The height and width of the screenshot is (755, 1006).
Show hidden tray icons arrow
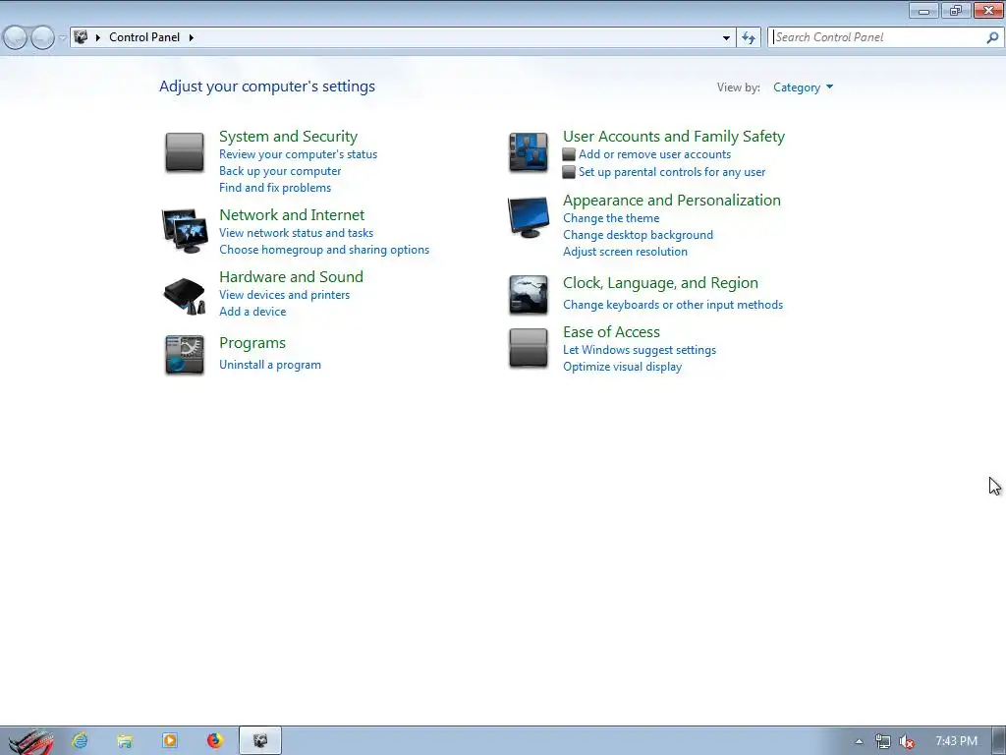(x=859, y=741)
